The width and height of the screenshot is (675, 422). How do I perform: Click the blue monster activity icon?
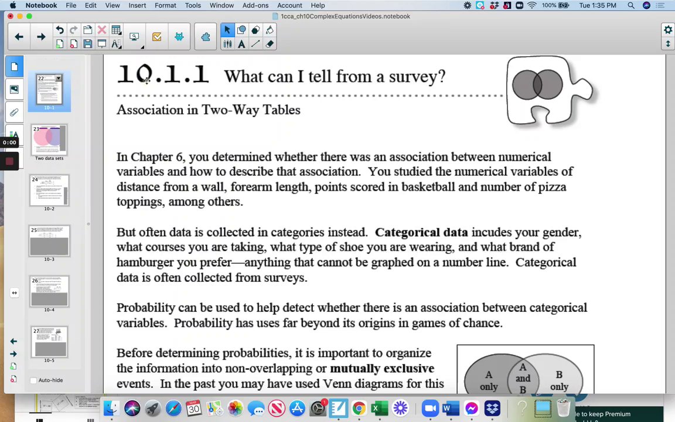179,37
